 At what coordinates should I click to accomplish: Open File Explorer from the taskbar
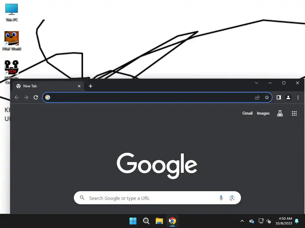click(x=159, y=221)
